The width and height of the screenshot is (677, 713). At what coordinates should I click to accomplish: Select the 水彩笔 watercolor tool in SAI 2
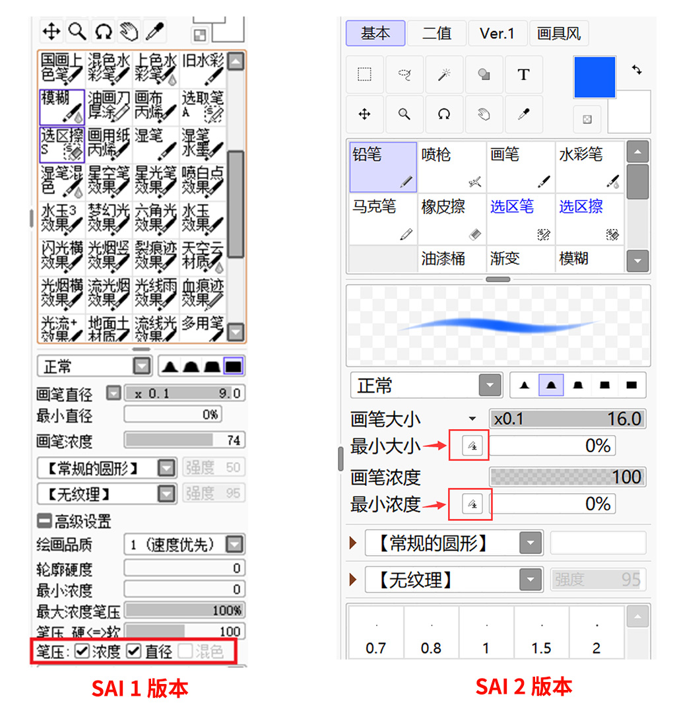click(589, 167)
